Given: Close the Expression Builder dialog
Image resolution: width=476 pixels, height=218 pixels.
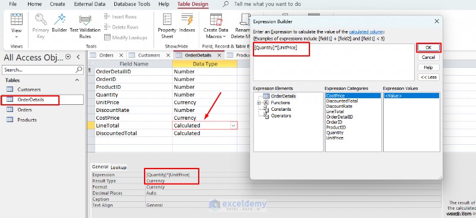Looking at the screenshot, I should coord(437,21).
